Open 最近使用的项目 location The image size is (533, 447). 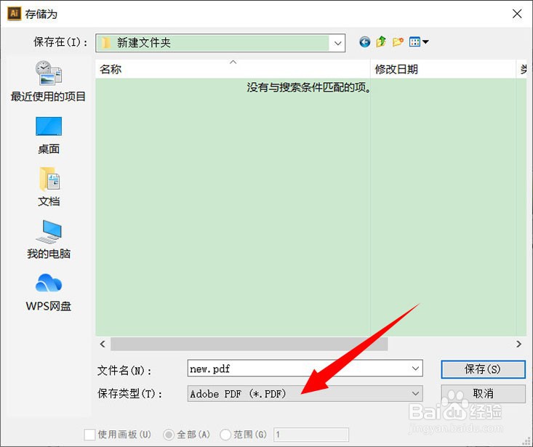click(48, 81)
